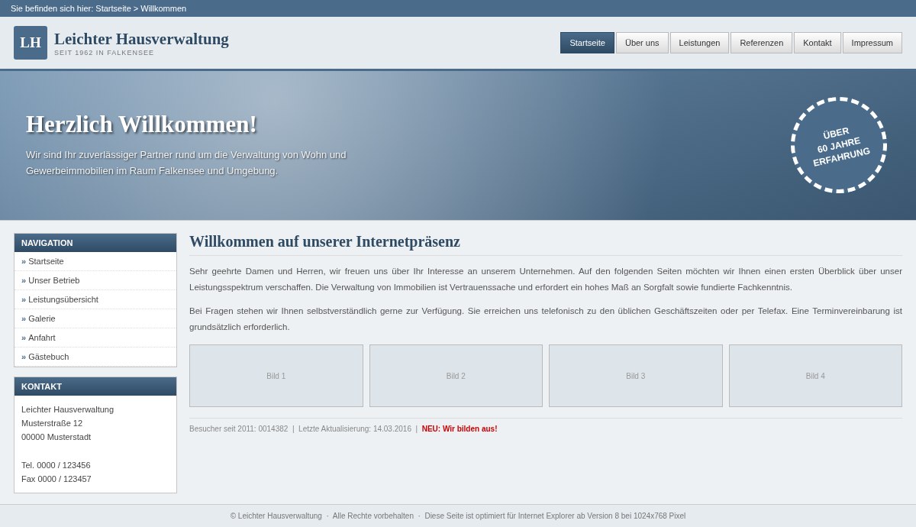
Task: Click fax number 'Fax 0000 / 123457'
Action: 56,479
